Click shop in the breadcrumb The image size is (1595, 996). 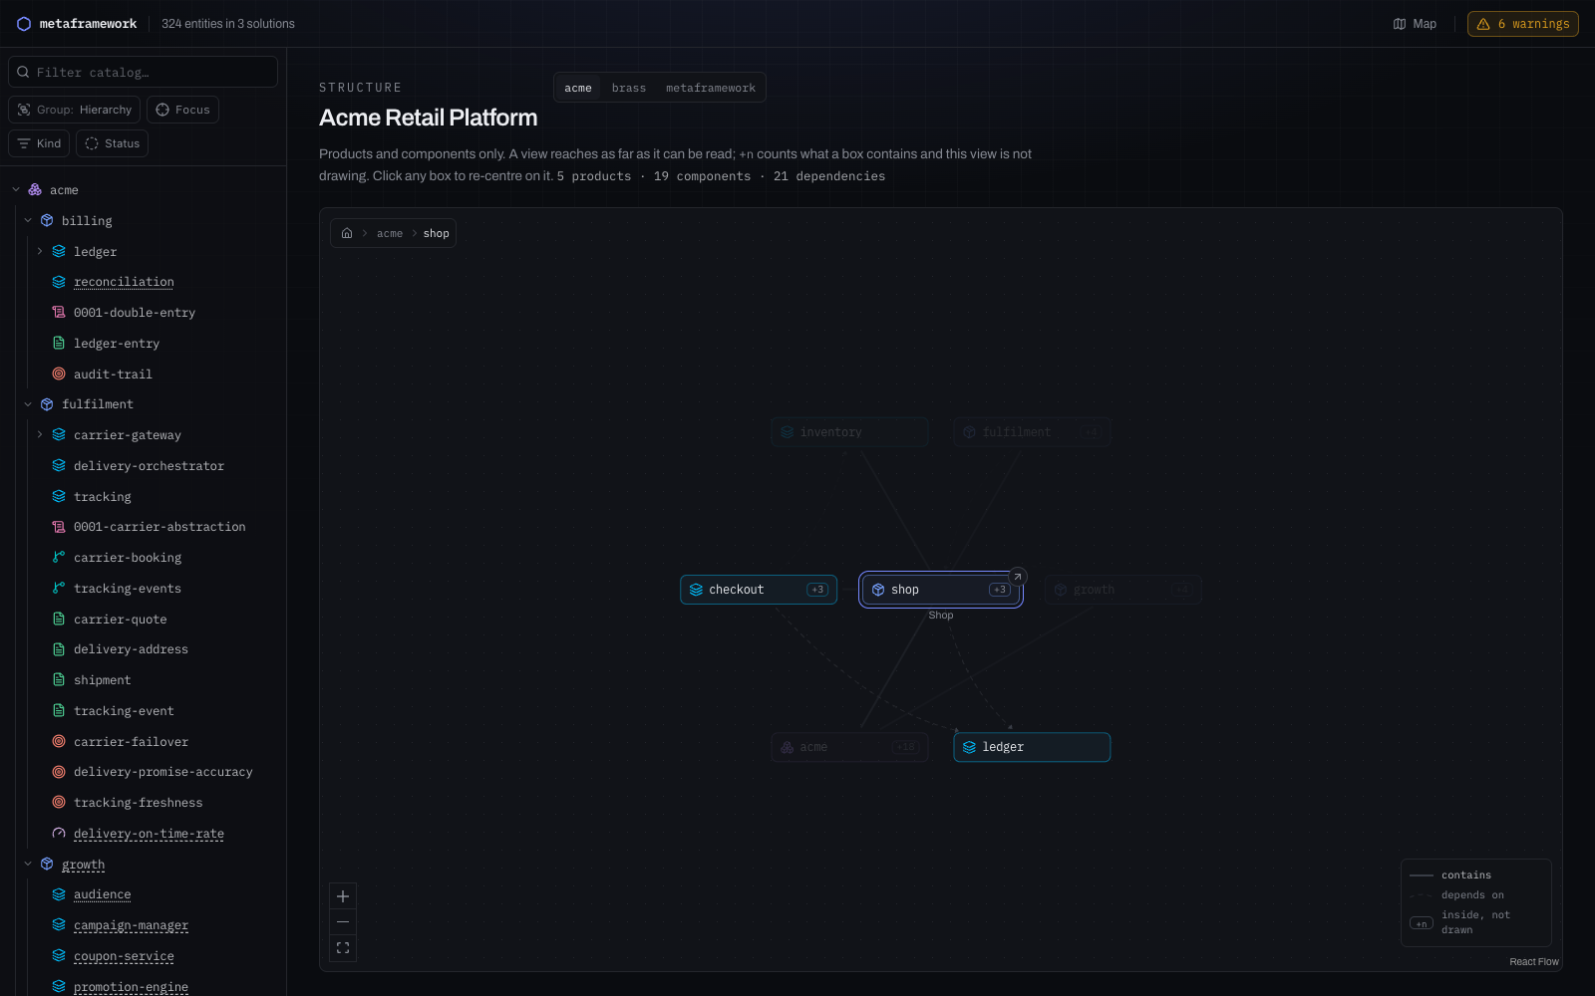(437, 233)
